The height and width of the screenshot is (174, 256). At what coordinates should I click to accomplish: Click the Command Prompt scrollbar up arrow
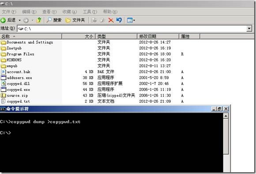226,116
